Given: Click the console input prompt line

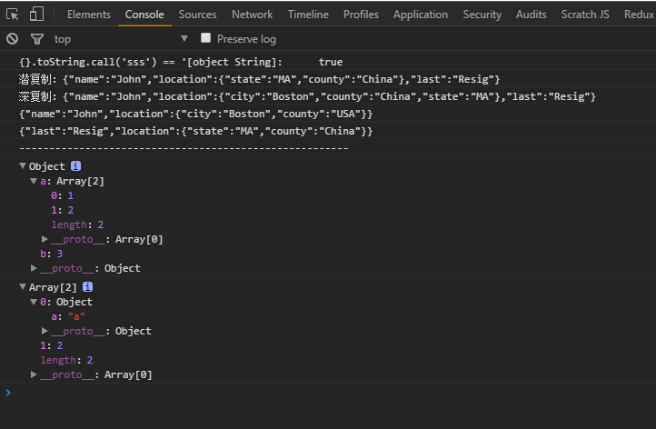Looking at the screenshot, I should click(327, 393).
